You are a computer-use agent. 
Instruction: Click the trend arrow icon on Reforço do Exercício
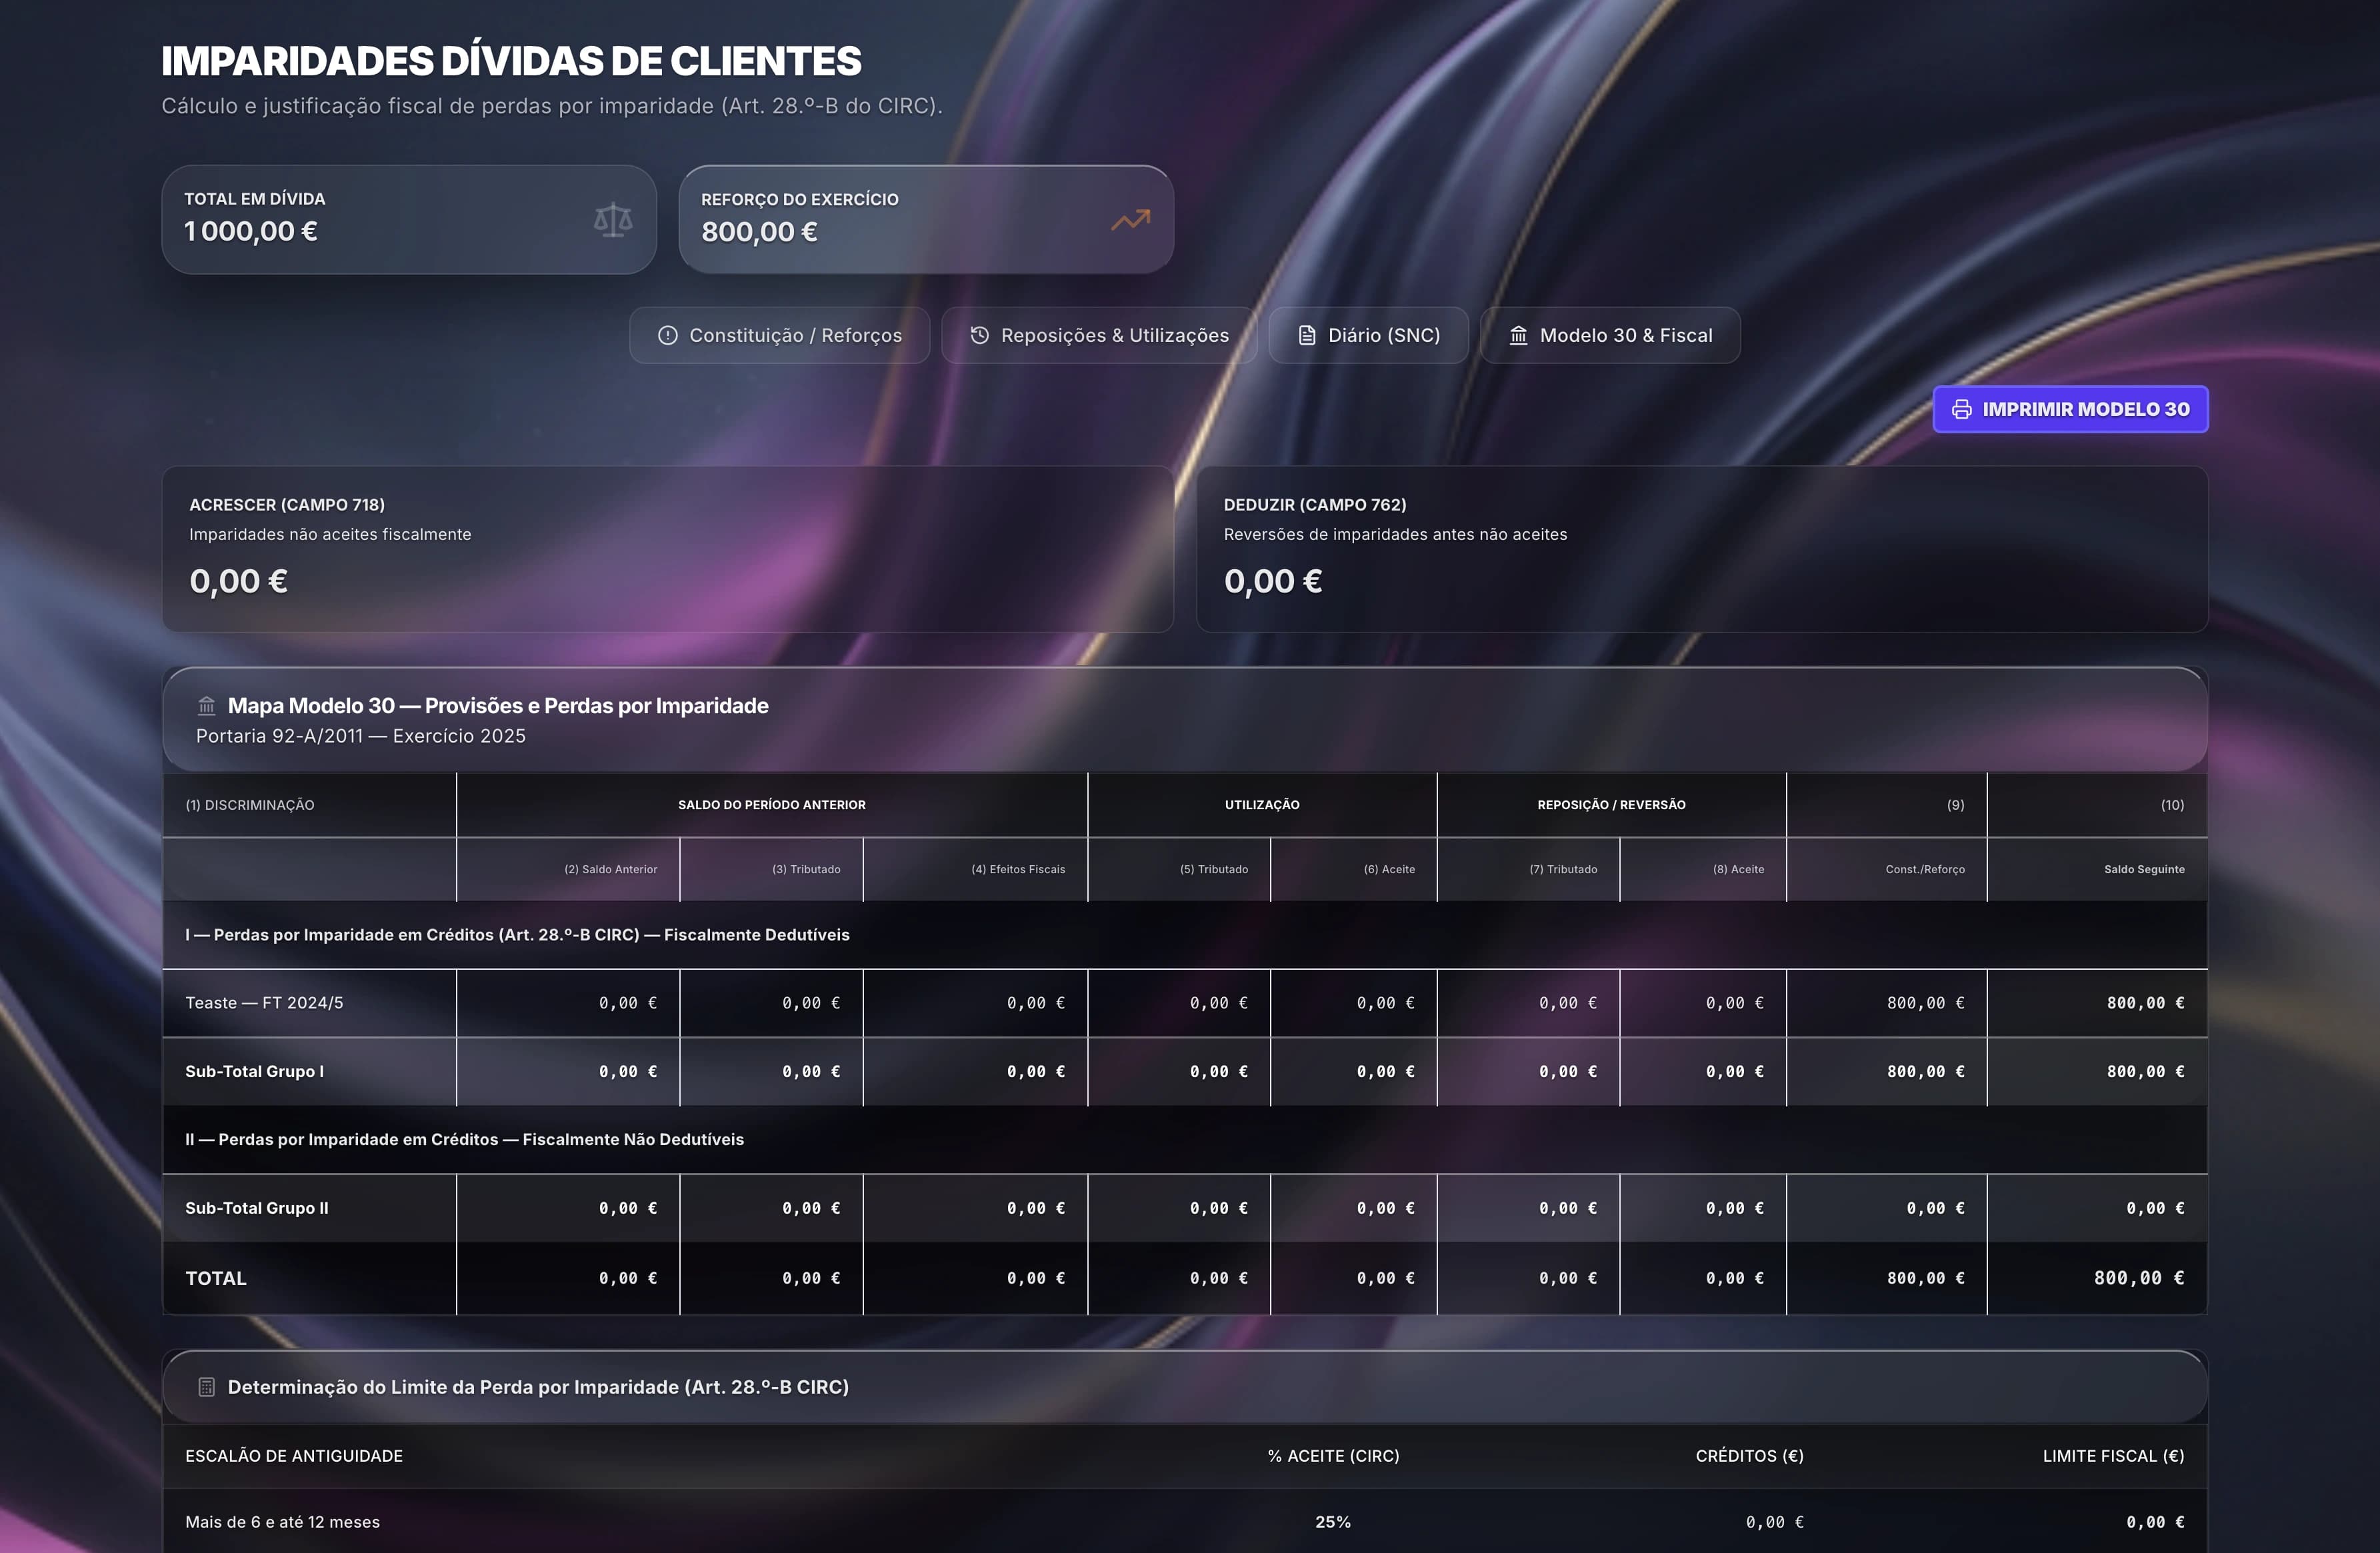pyautogui.click(x=1130, y=218)
